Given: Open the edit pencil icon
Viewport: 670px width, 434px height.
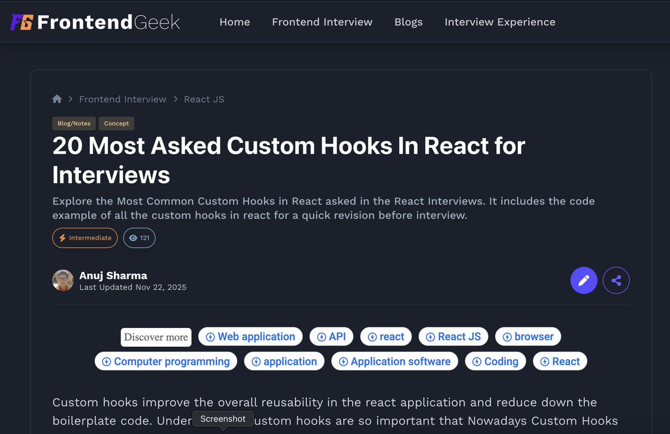Looking at the screenshot, I should [583, 280].
